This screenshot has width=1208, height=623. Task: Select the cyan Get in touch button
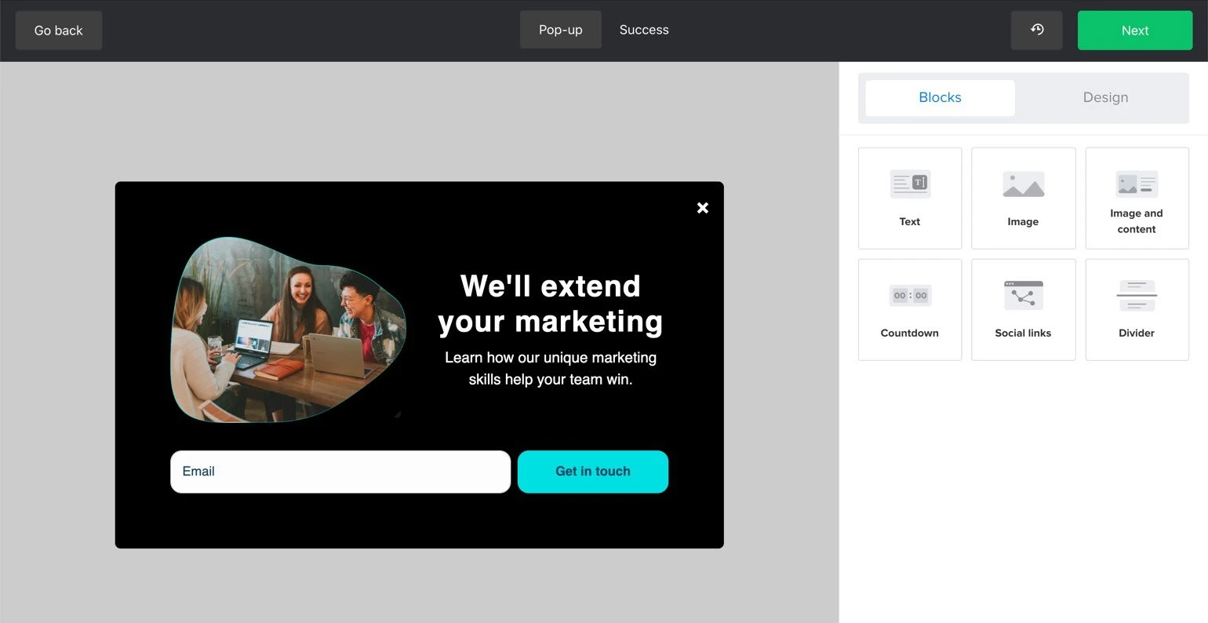(x=593, y=472)
